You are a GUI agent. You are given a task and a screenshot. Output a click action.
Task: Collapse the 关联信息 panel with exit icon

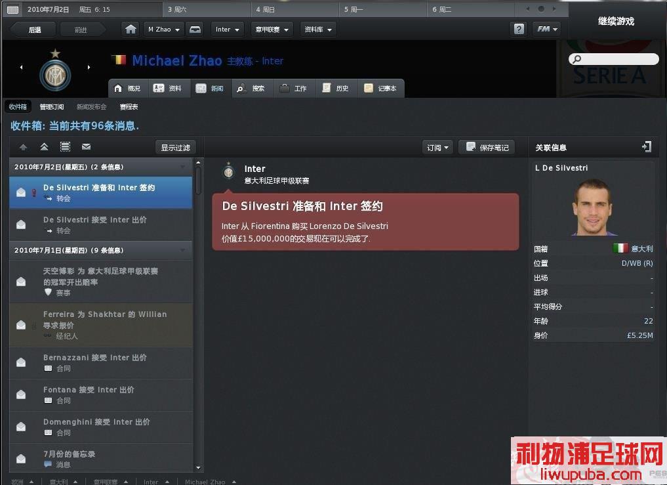click(x=646, y=147)
